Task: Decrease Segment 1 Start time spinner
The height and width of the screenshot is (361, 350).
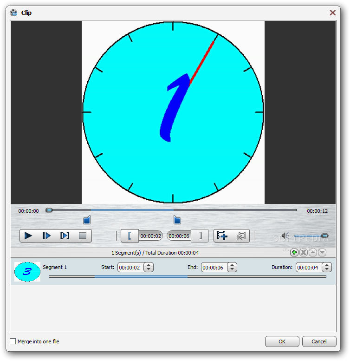Action: click(149, 270)
